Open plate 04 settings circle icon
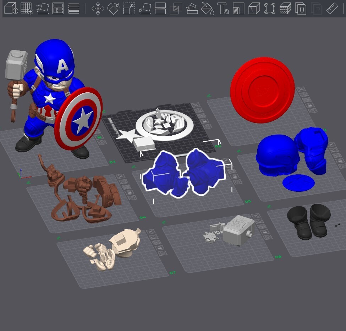 [x=133, y=198]
